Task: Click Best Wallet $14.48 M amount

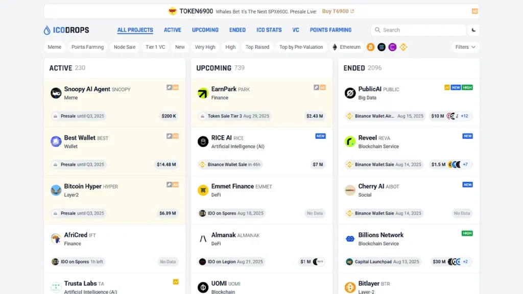Action: 167,164
